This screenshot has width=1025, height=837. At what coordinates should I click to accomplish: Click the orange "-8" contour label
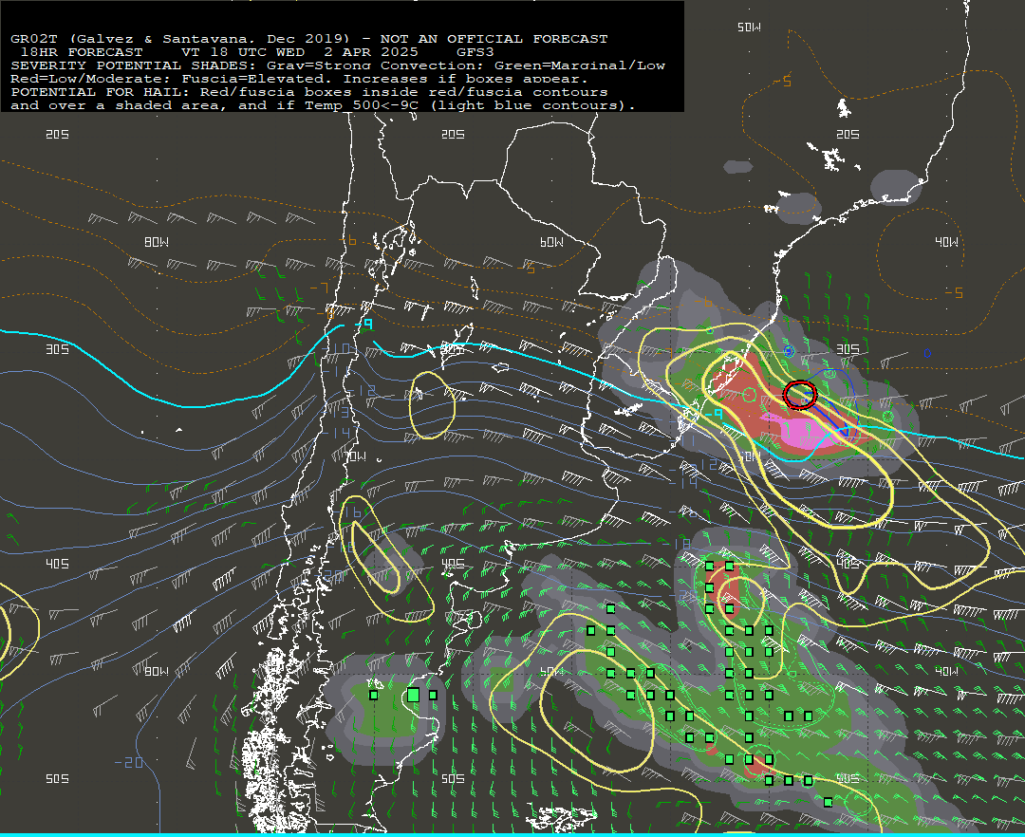tap(325, 314)
